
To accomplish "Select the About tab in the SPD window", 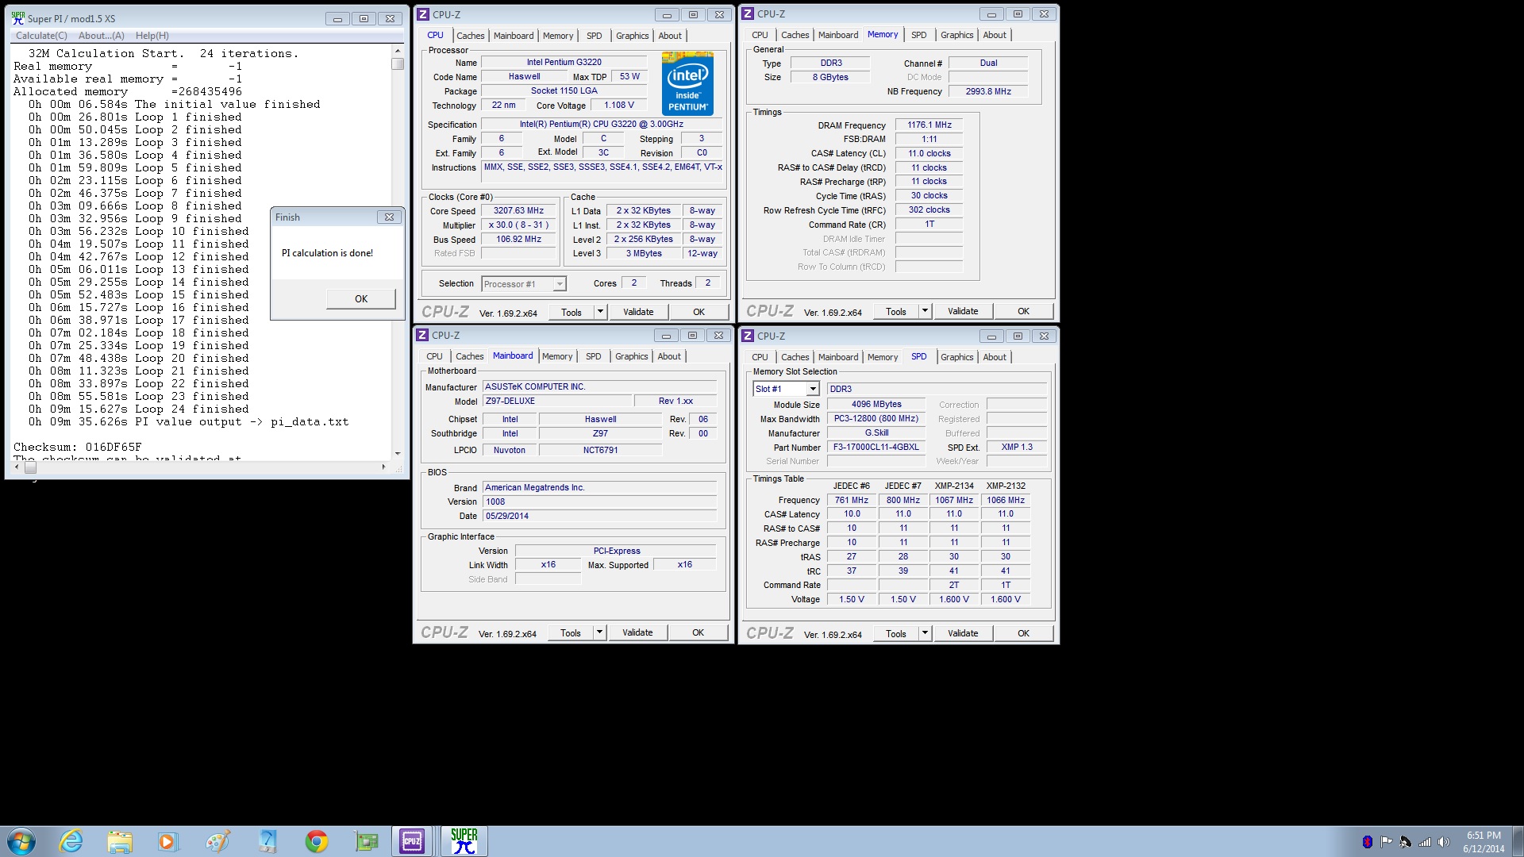I will pyautogui.click(x=994, y=357).
